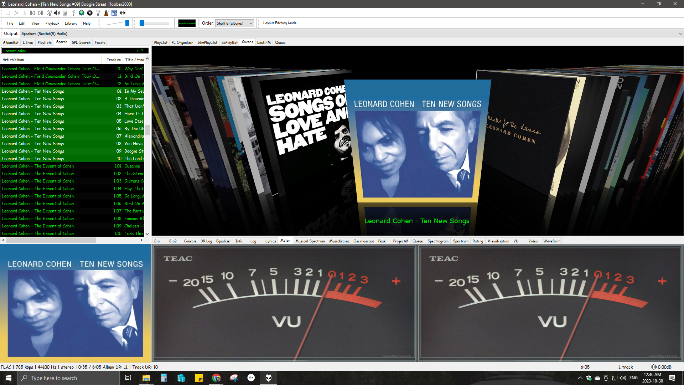Toggle mute on the dB volume icon
The height and width of the screenshot is (385, 684).
pyautogui.click(x=653, y=367)
